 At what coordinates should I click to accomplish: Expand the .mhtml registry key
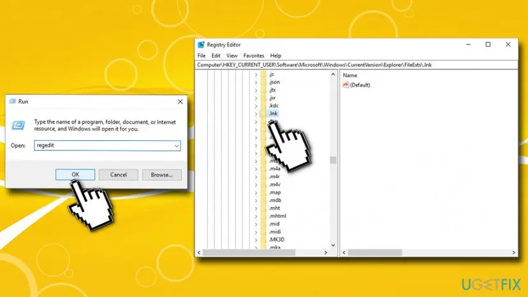tap(256, 216)
